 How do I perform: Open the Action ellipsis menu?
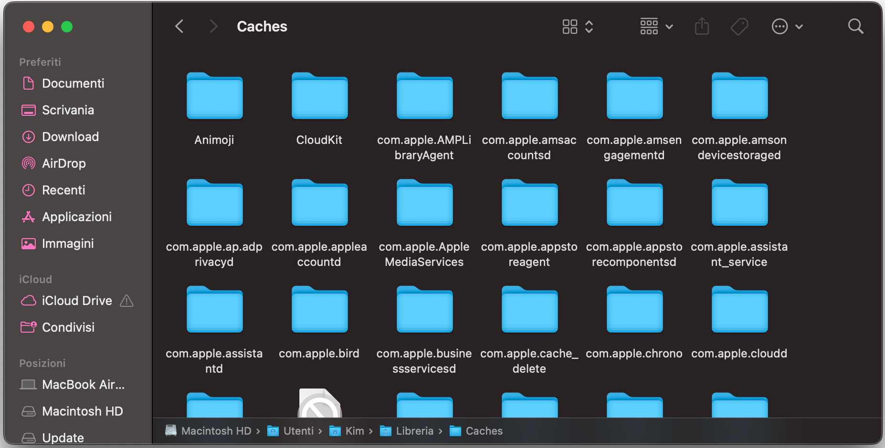[x=787, y=27]
